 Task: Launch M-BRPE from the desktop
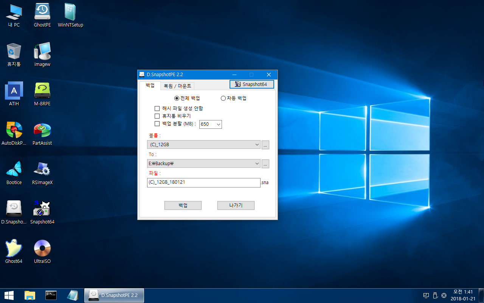pos(42,94)
